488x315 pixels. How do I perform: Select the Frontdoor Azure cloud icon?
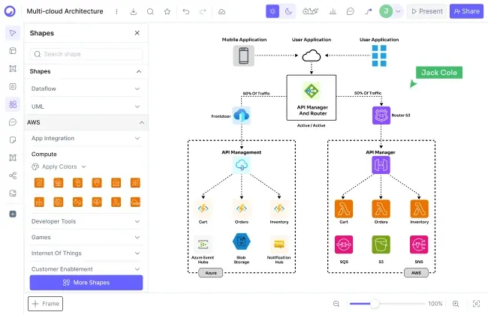[241, 115]
